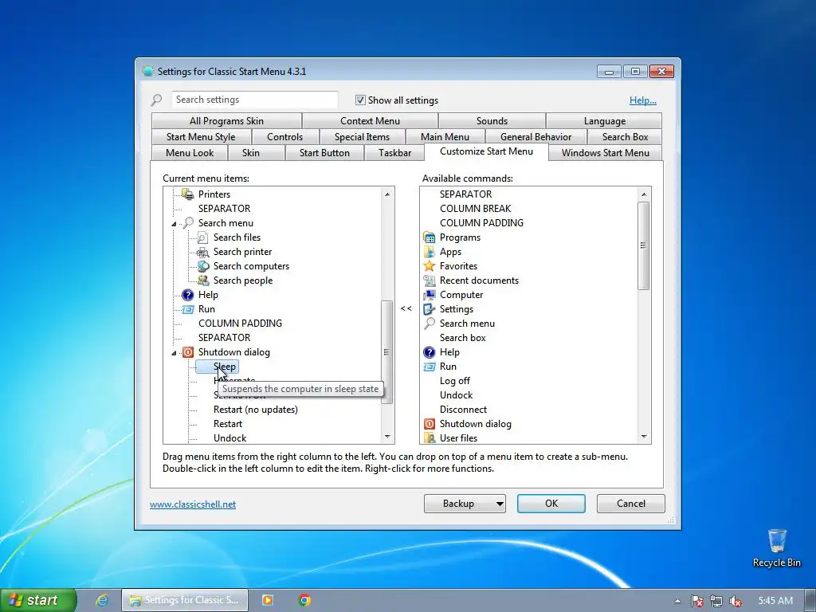Click available commands scroll up arrow
Screen dimensions: 816x612
tap(644, 194)
